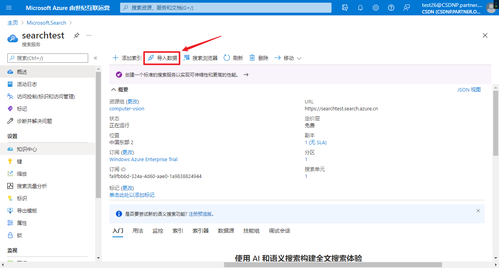This screenshot has width=499, height=268.
Task: Open Properties (属性) in sidebar
Action: click(48, 223)
